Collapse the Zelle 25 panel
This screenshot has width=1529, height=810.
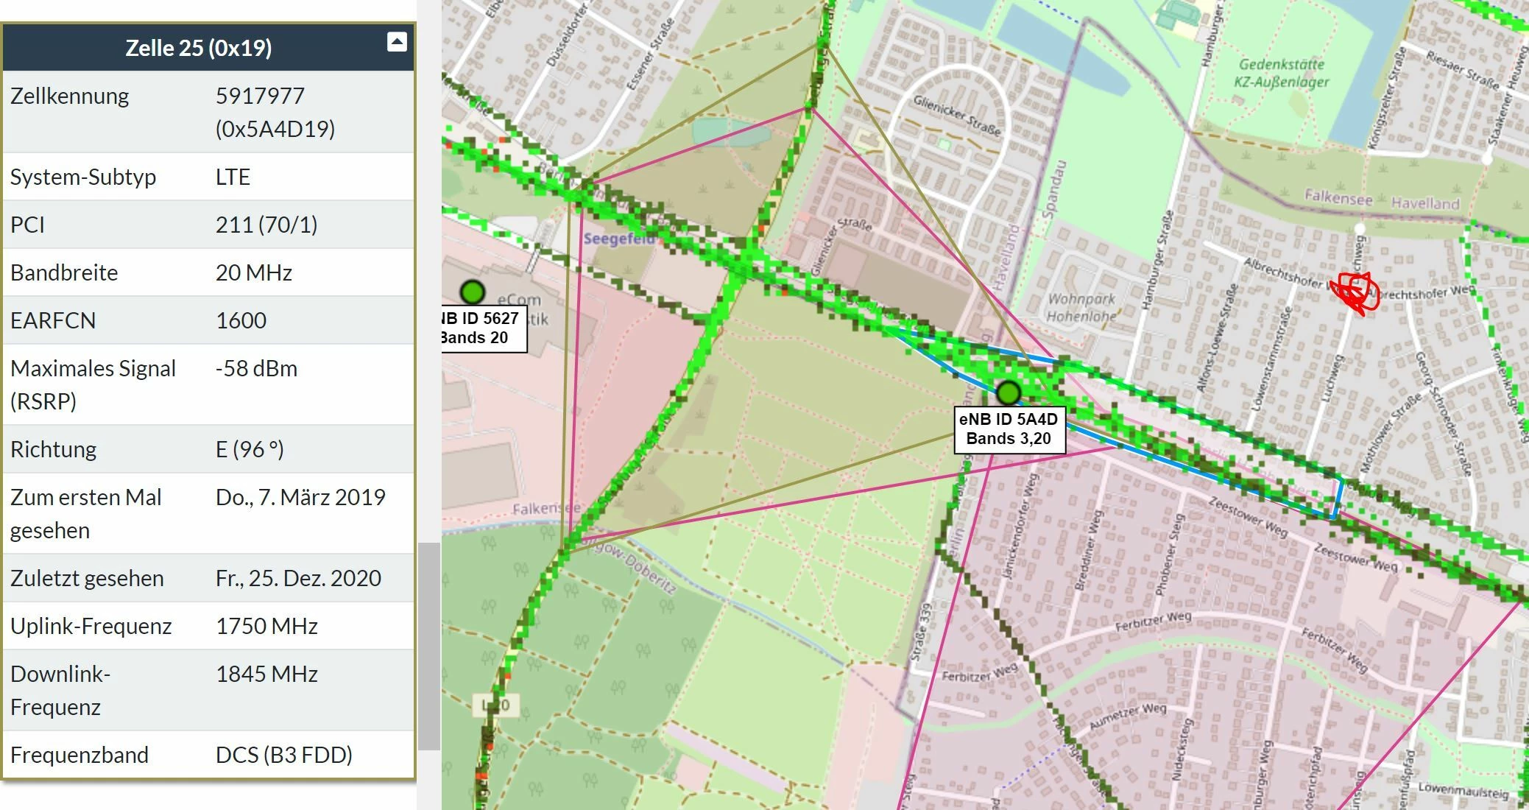tap(397, 42)
